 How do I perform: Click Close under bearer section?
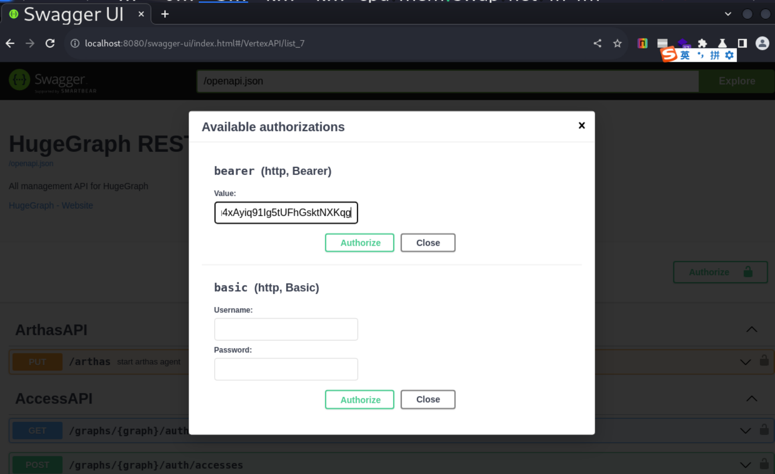427,243
